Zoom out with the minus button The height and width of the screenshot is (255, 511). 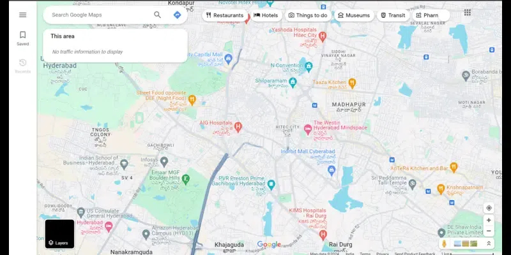point(489,231)
